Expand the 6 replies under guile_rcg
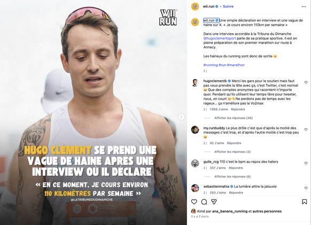 pyautogui.click(x=232, y=176)
